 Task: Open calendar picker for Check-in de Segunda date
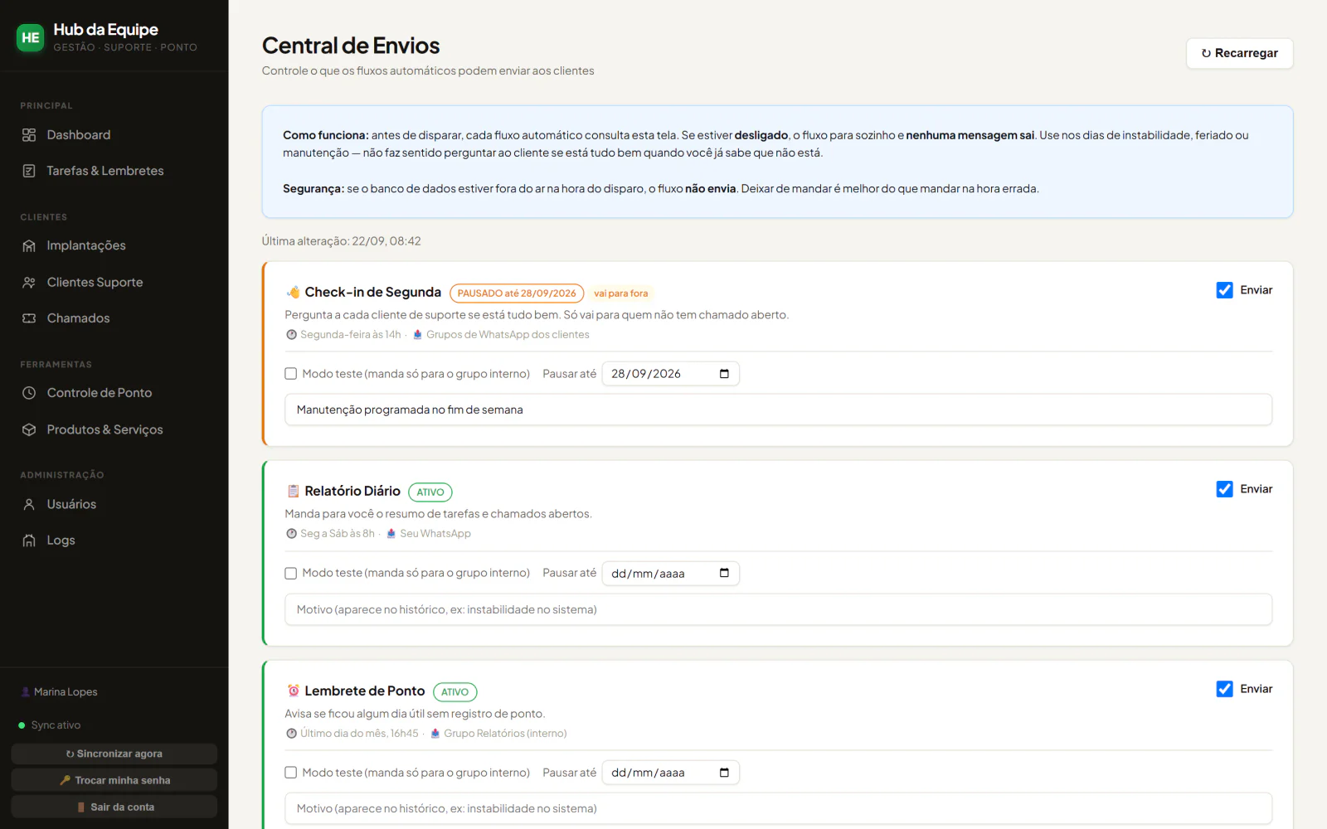tap(724, 374)
